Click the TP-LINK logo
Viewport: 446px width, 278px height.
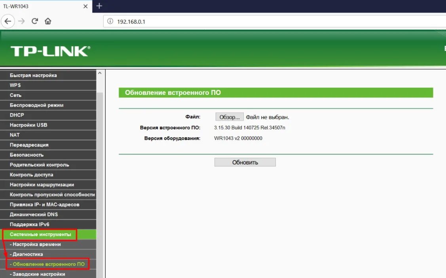click(x=50, y=51)
